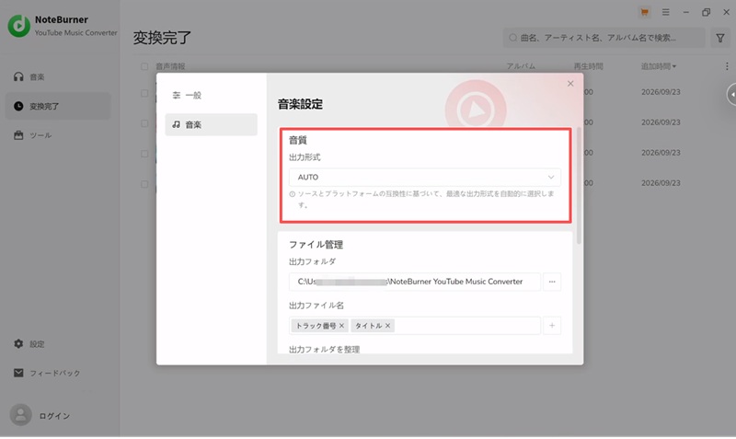Viewport: 736px width, 439px height.
Task: Click the info icon under 出力形式 dropdown
Action: point(292,194)
